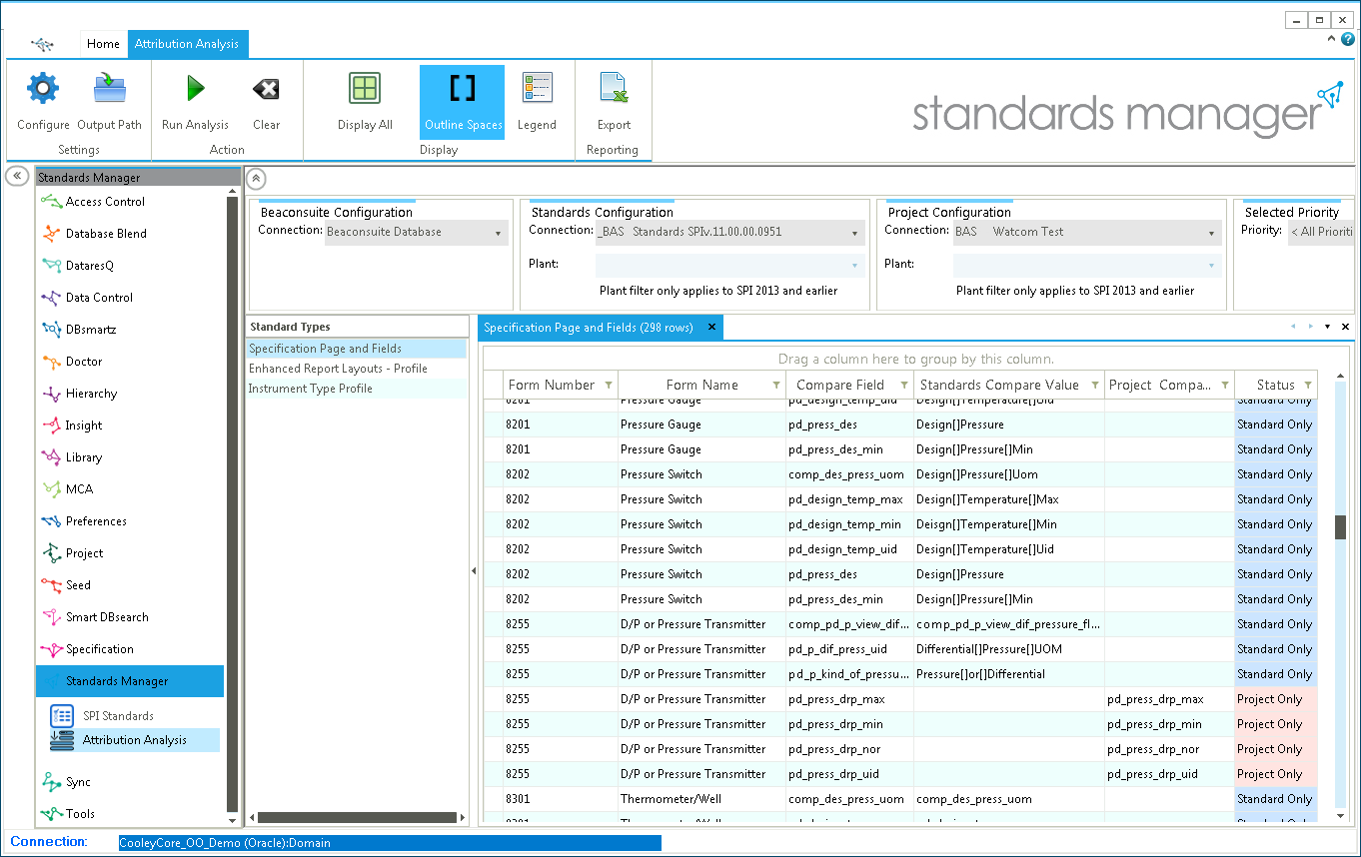Open Hierarchy module
1361x857 pixels.
click(91, 394)
